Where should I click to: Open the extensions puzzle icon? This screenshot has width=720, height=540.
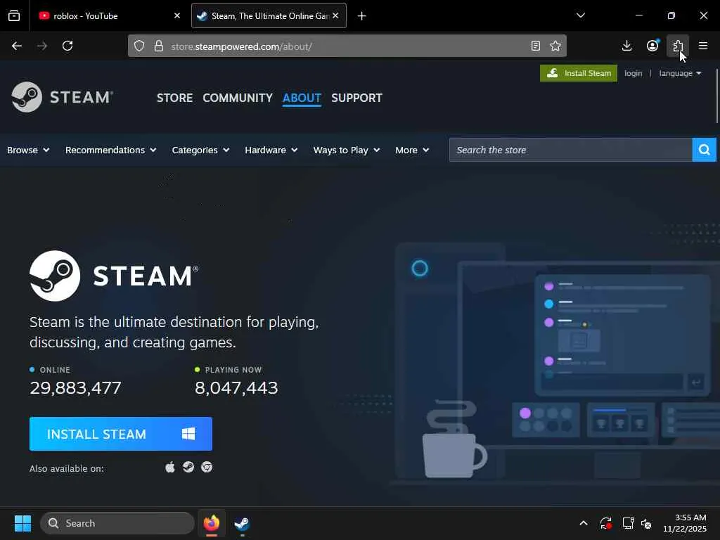point(678,46)
